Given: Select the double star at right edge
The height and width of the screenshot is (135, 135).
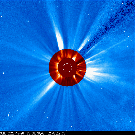Looking at the screenshot, I should coord(128,46).
